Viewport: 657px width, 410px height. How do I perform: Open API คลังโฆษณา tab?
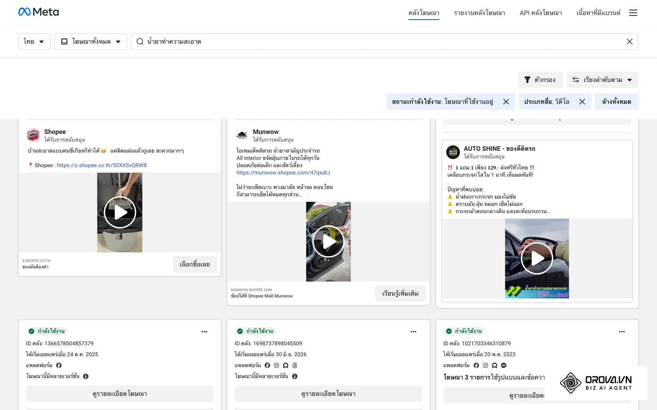541,13
